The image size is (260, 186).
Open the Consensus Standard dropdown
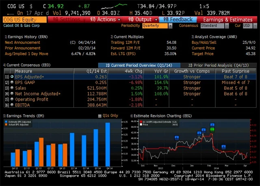pyautogui.click(x=214, y=26)
